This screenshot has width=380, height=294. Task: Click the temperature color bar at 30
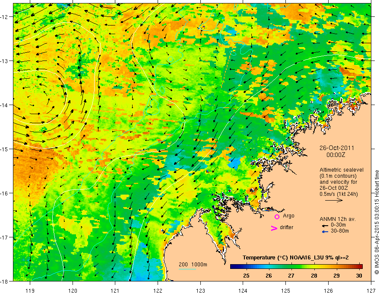click(x=359, y=266)
